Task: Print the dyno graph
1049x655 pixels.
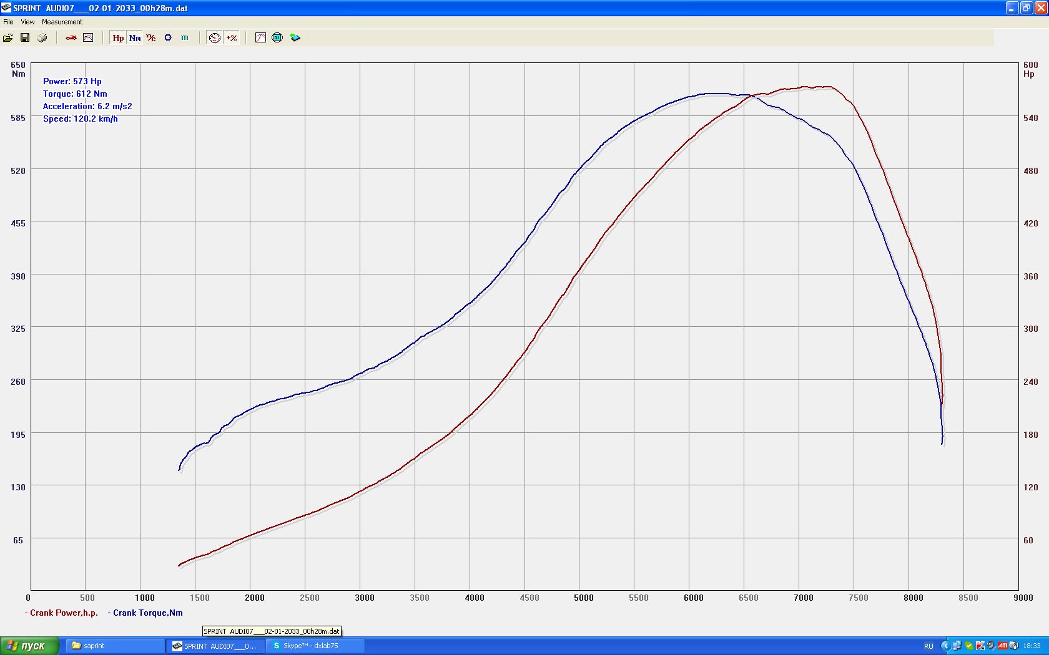Action: 42,38
